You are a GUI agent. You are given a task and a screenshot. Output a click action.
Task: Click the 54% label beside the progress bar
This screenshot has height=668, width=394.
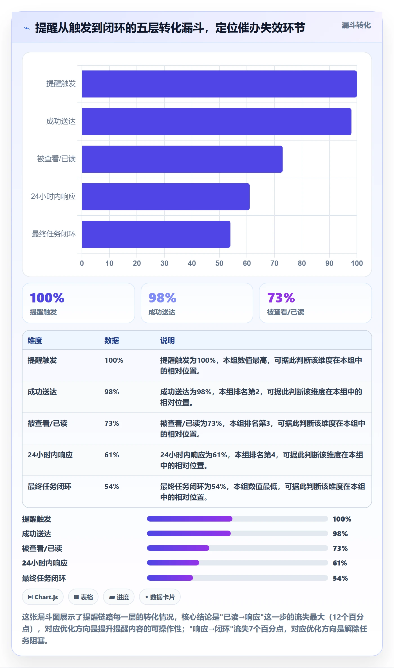pos(340,578)
